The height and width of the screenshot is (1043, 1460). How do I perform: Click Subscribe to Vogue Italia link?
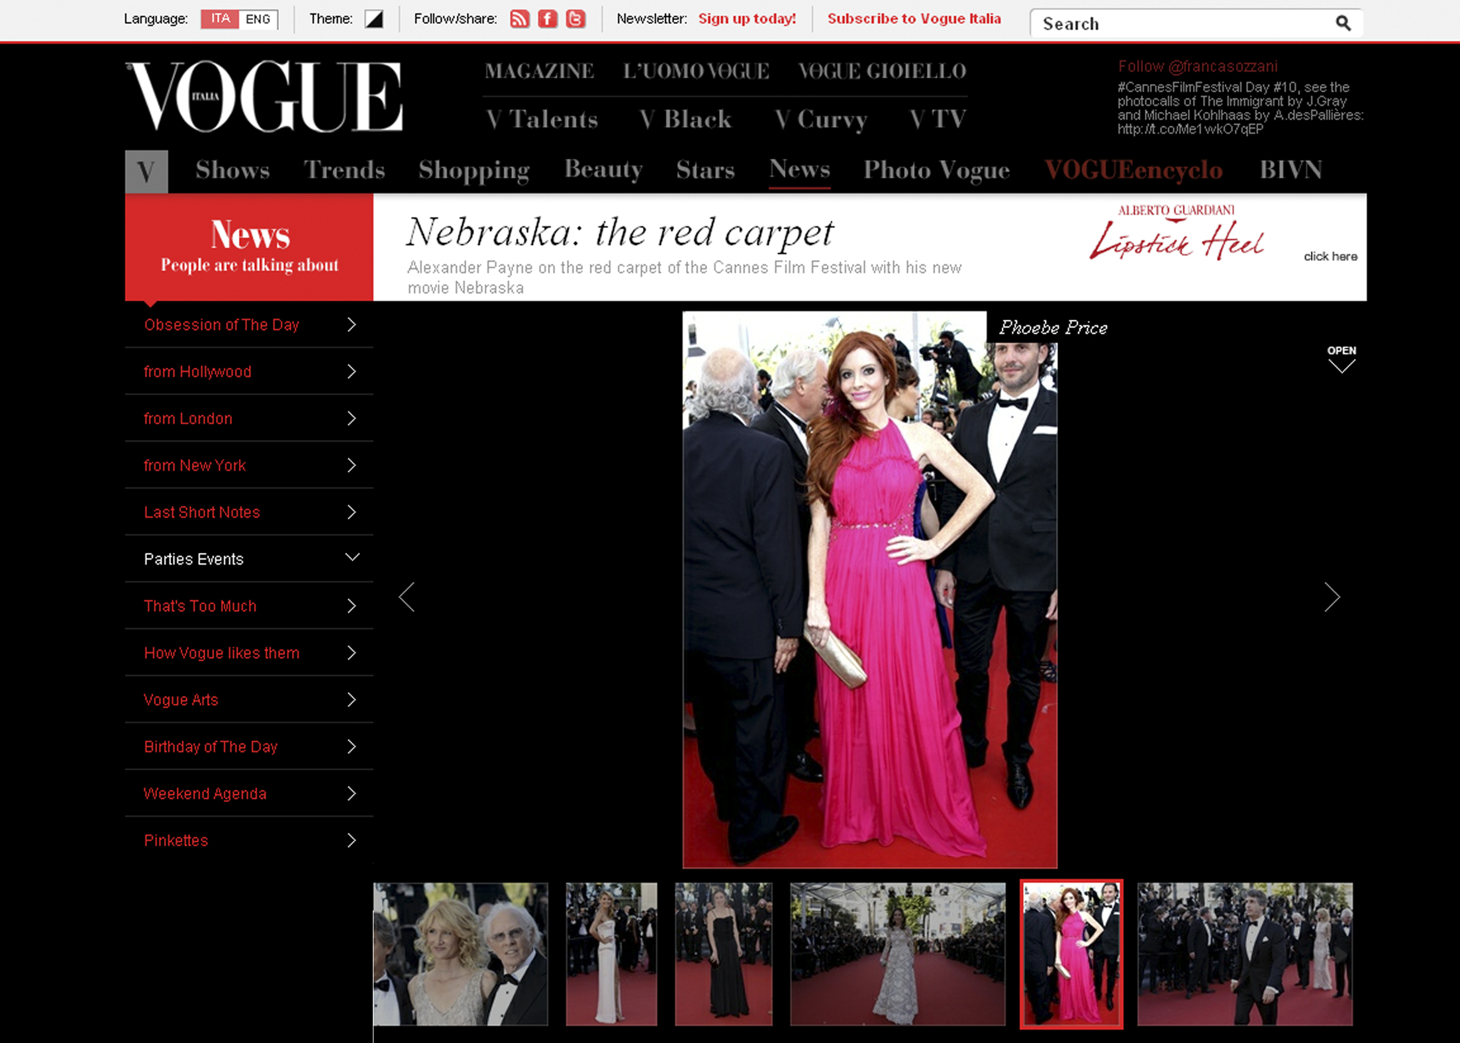click(x=914, y=19)
